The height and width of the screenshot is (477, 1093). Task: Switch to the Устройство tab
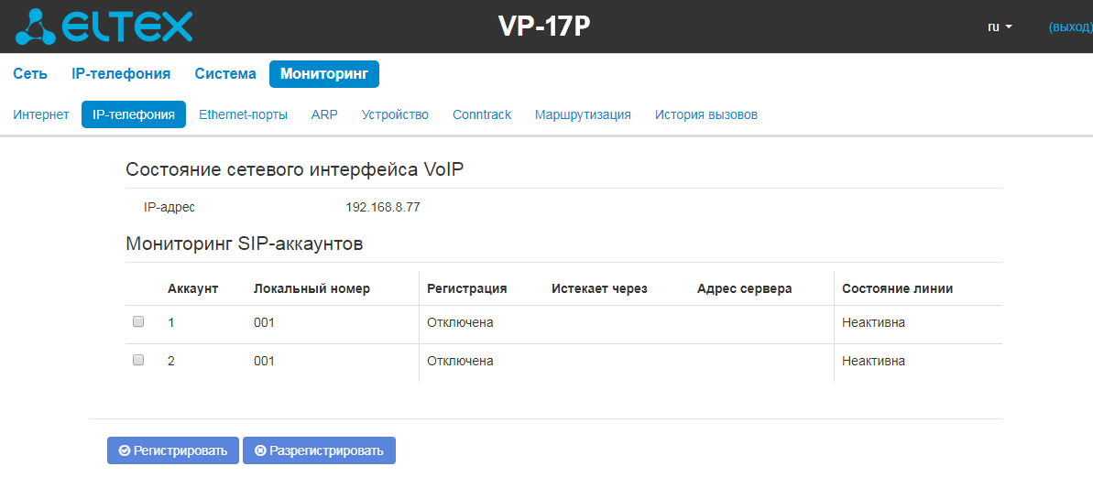point(395,114)
